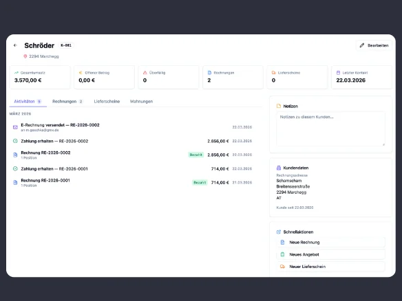Click the document icon for Rechnung RE-2026-0001
Screen dimensions: 402x301
(15, 183)
